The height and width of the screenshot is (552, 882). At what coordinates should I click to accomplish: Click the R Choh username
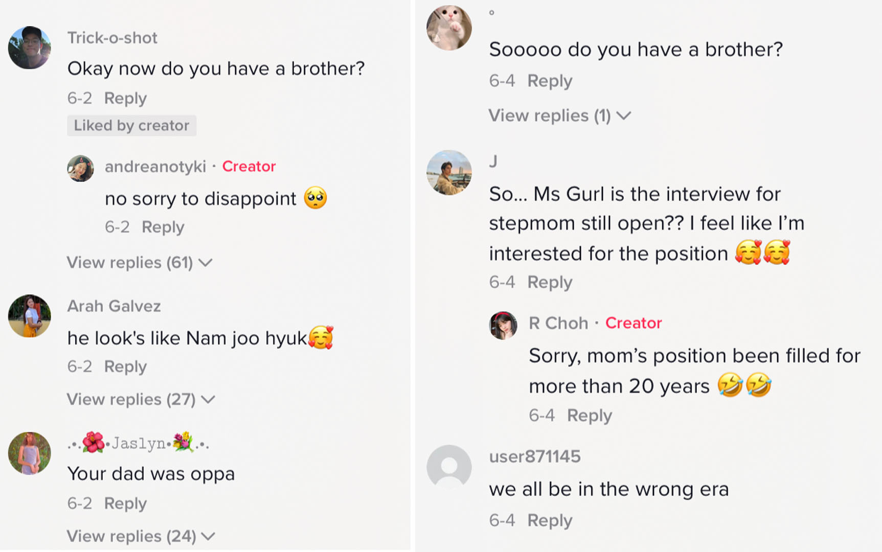558,323
